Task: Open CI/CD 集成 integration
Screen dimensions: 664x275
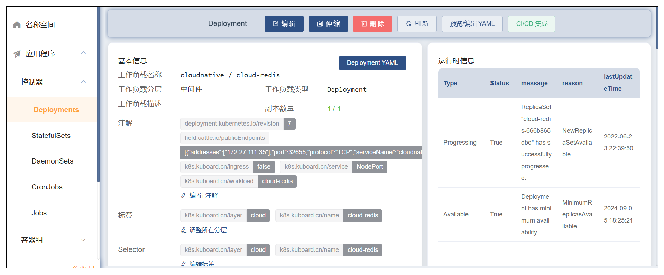Action: tap(531, 24)
